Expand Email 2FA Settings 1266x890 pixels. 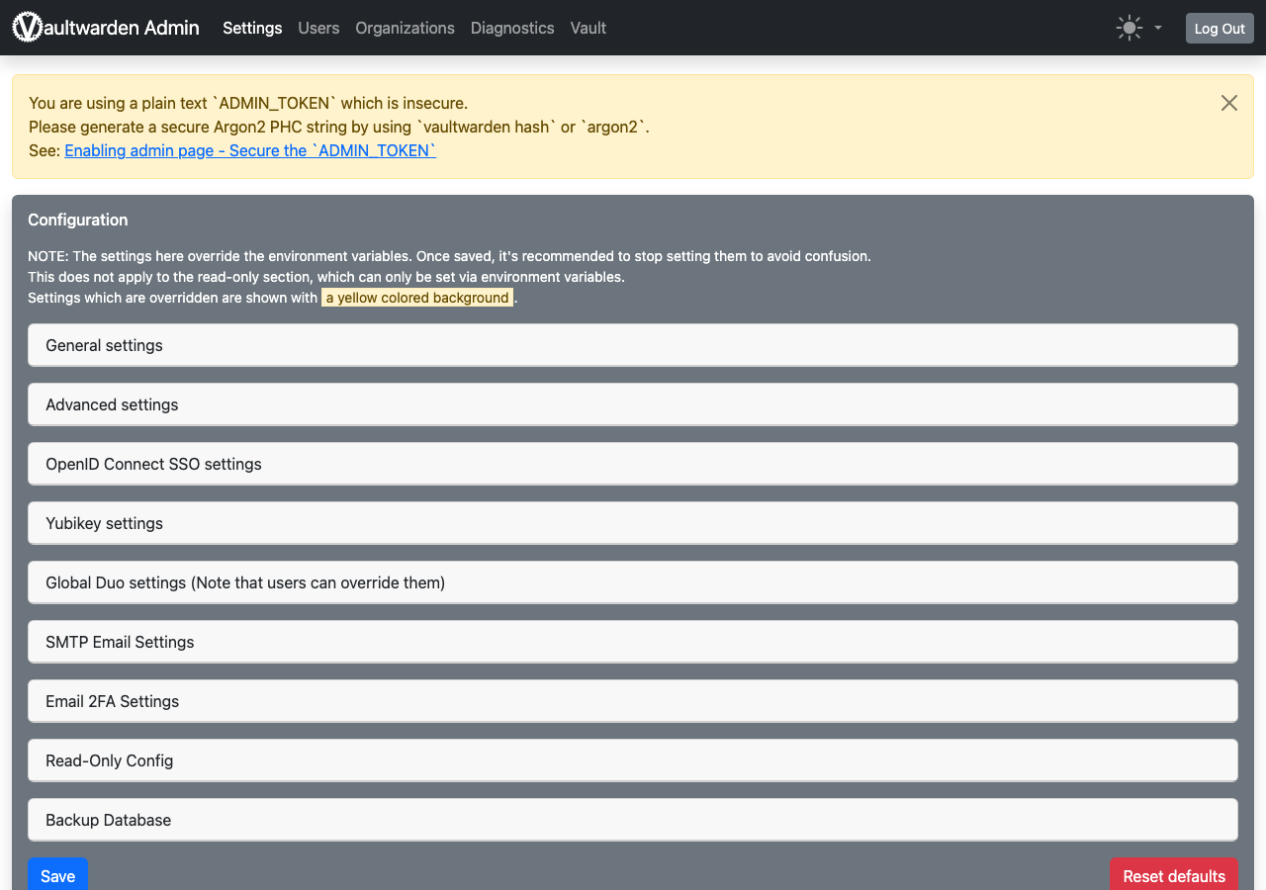point(633,701)
